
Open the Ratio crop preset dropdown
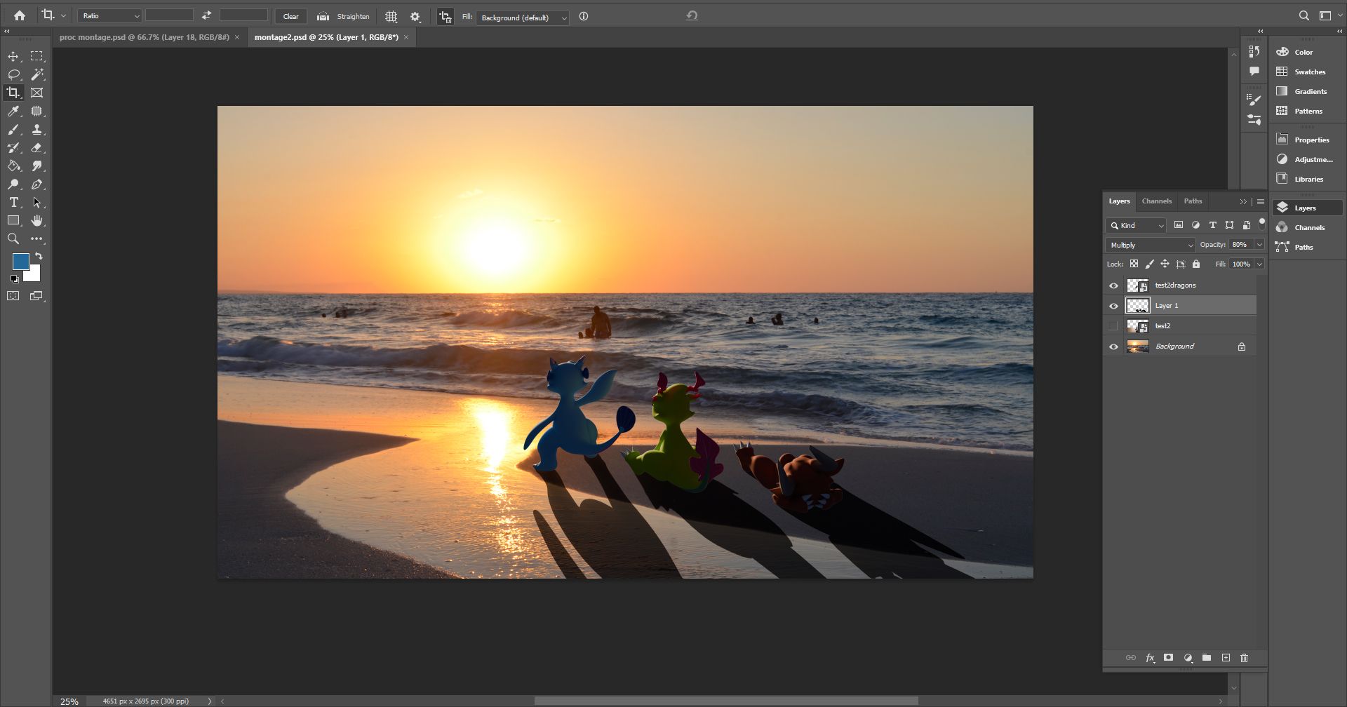point(110,15)
